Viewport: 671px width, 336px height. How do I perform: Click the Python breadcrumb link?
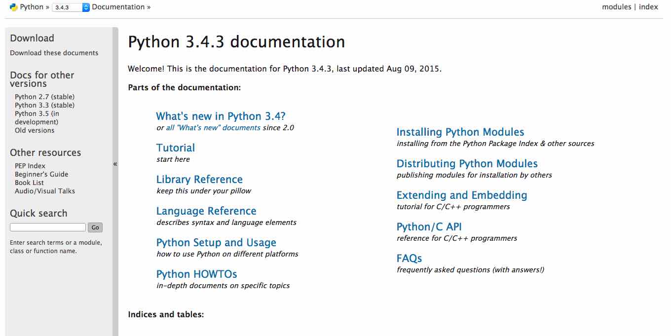(x=32, y=7)
